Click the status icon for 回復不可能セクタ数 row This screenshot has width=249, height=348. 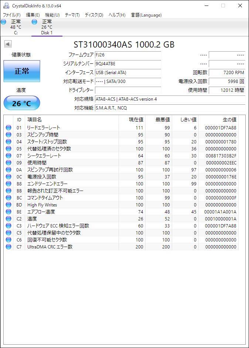coord(8,240)
